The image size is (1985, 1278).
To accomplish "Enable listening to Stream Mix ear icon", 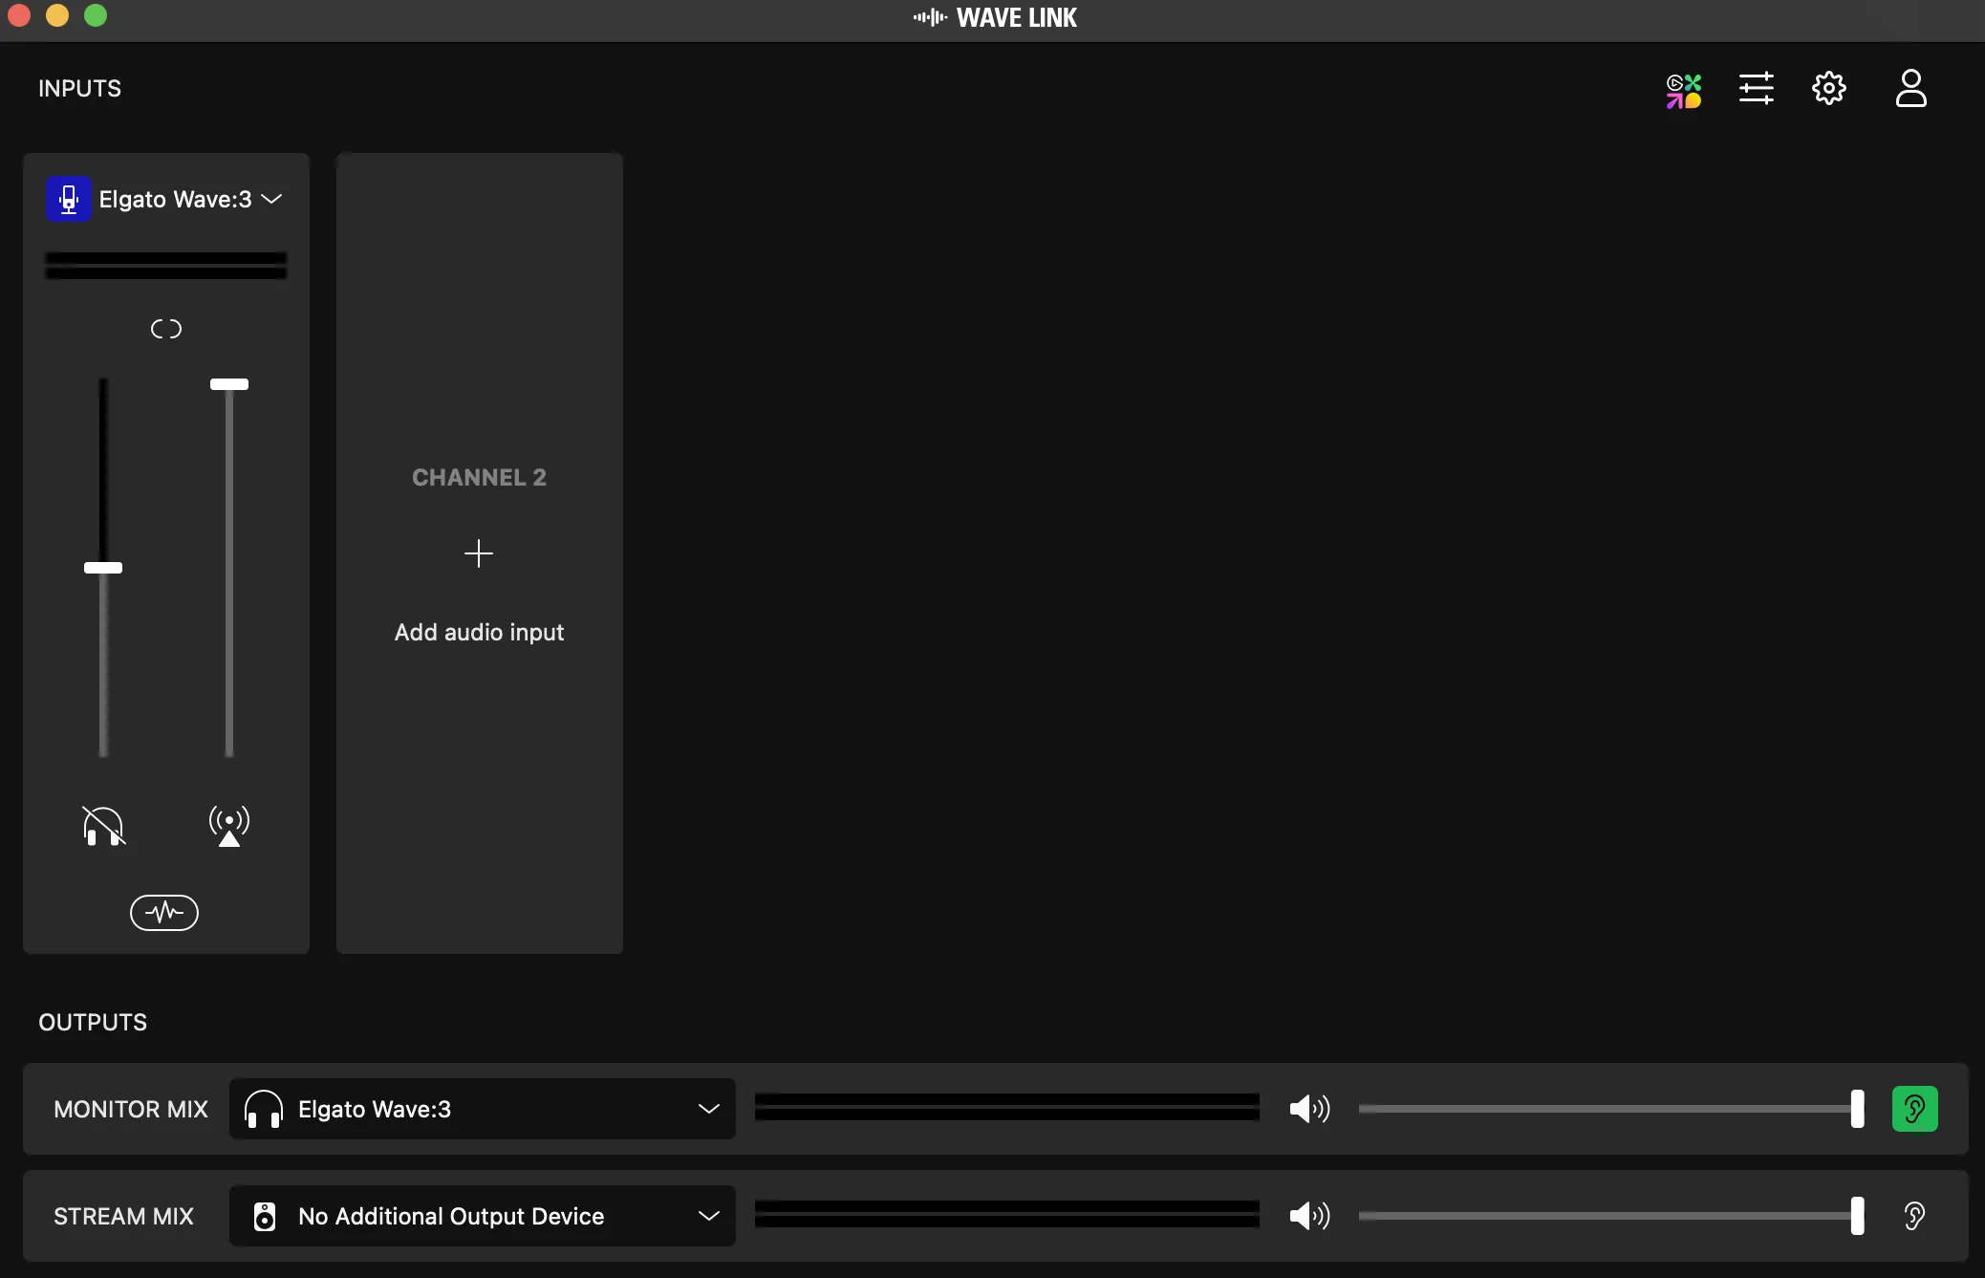I will click(x=1914, y=1216).
